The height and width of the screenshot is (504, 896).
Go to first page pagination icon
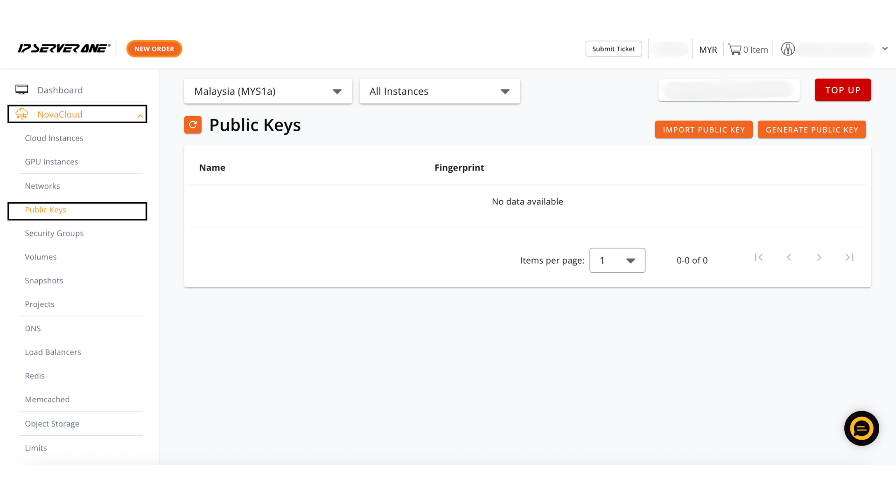coord(759,257)
